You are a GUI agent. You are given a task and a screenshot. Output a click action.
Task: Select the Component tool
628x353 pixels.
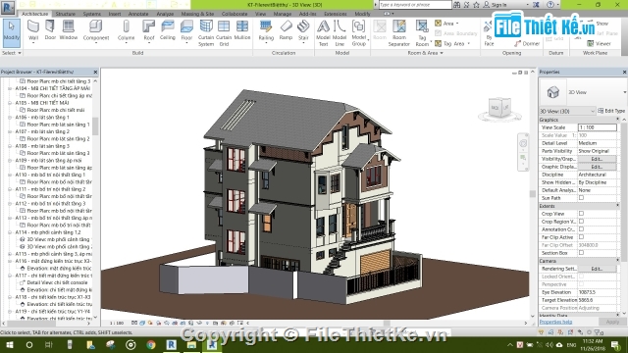[x=96, y=31]
